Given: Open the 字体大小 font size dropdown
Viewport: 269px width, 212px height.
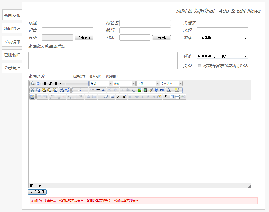Looking at the screenshot, I should [171, 84].
